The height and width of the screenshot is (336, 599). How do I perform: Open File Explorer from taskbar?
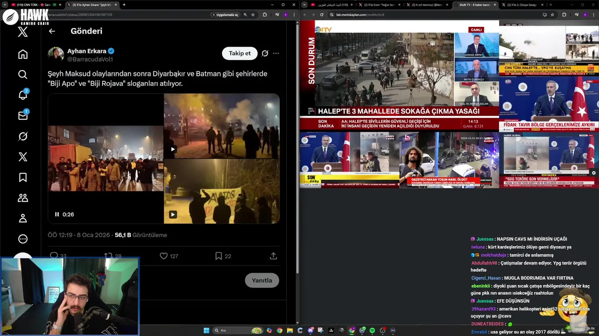(x=290, y=330)
